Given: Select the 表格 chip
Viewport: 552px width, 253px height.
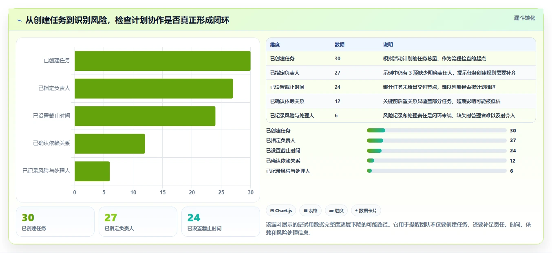Looking at the screenshot, I should [x=310, y=211].
